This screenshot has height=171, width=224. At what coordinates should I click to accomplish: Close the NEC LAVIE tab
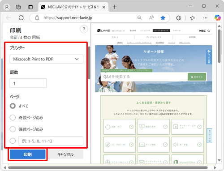(x=104, y=7)
